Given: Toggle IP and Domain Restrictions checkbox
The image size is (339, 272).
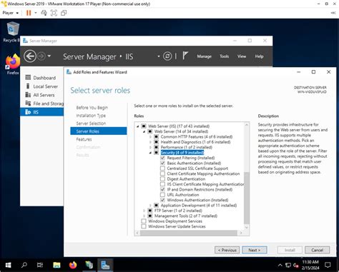Looking at the screenshot, I should 162,189.
